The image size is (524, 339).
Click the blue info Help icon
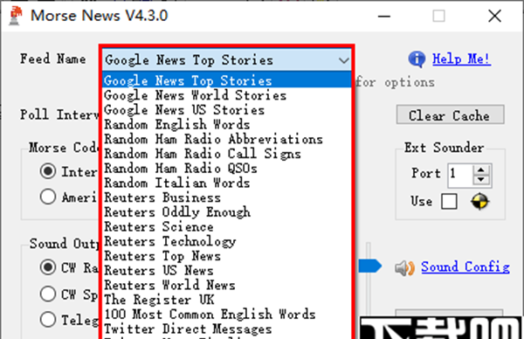point(417,59)
